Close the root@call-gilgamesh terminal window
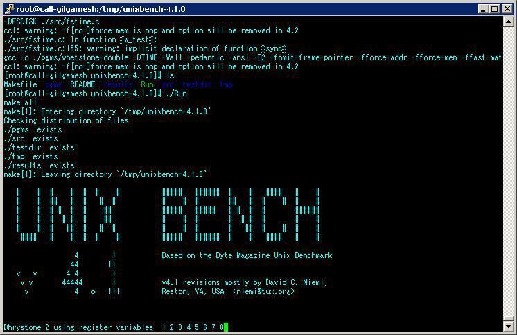This screenshot has height=335, width=517. click(507, 9)
